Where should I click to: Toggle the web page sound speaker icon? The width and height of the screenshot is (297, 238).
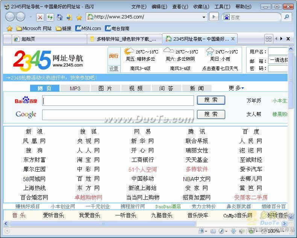(x=241, y=231)
